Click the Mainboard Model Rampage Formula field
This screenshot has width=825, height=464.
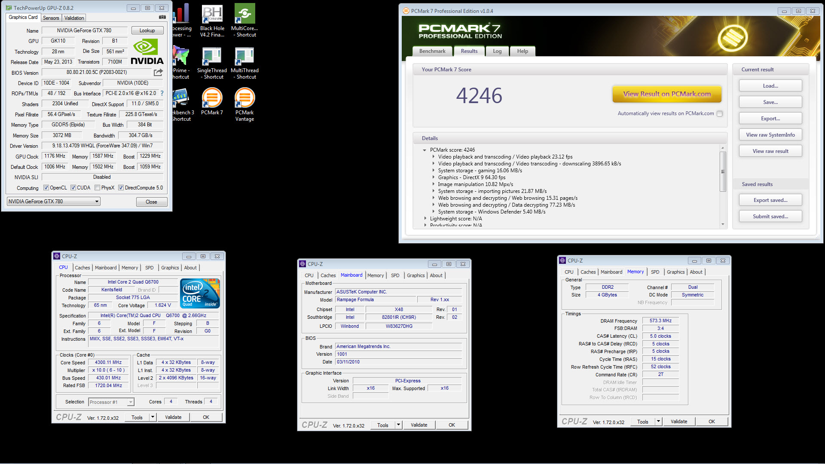click(x=376, y=300)
